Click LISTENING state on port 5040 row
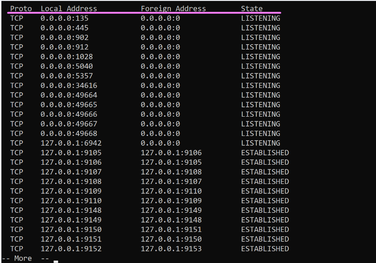 coord(261,66)
